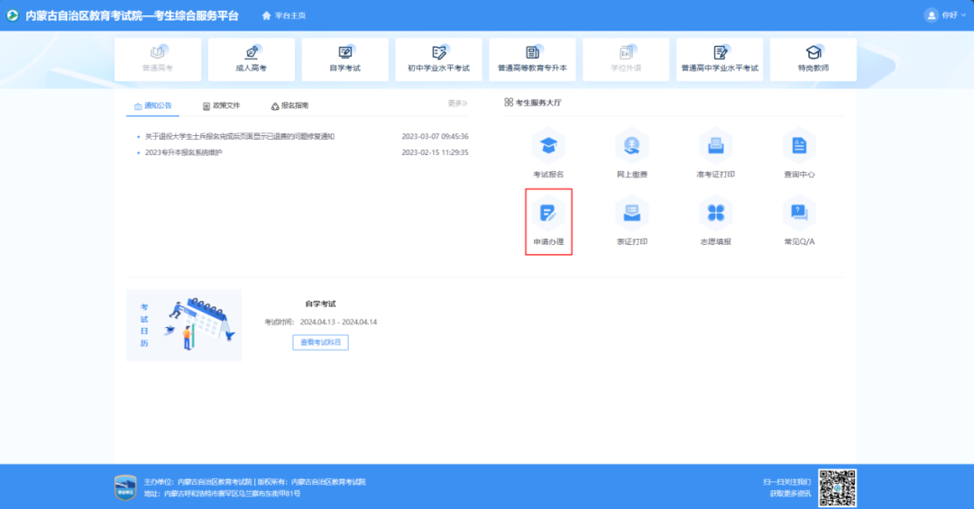Go to the 查询中心 query center
Screen dimensions: 974x509
pyautogui.click(x=799, y=145)
